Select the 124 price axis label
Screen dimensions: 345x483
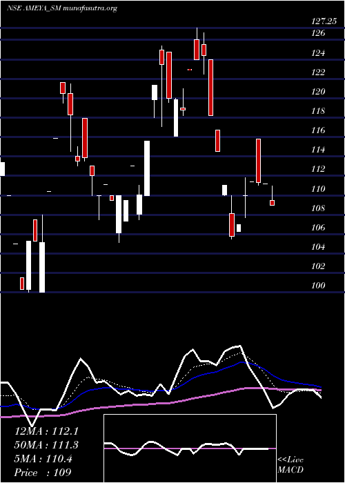318,53
